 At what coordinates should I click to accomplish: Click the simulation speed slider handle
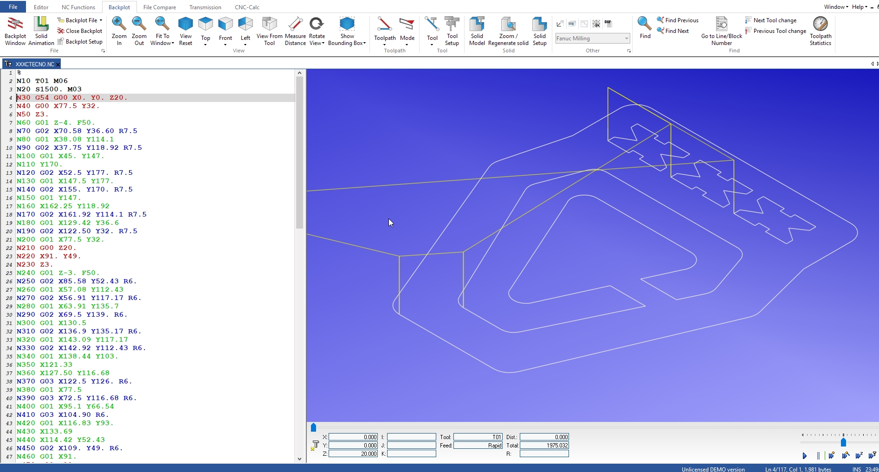point(843,442)
